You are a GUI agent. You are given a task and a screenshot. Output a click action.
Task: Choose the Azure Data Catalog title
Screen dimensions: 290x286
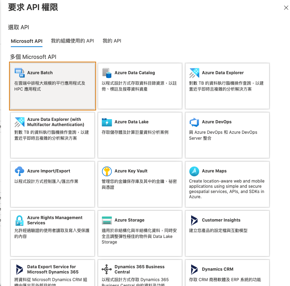(x=135, y=73)
